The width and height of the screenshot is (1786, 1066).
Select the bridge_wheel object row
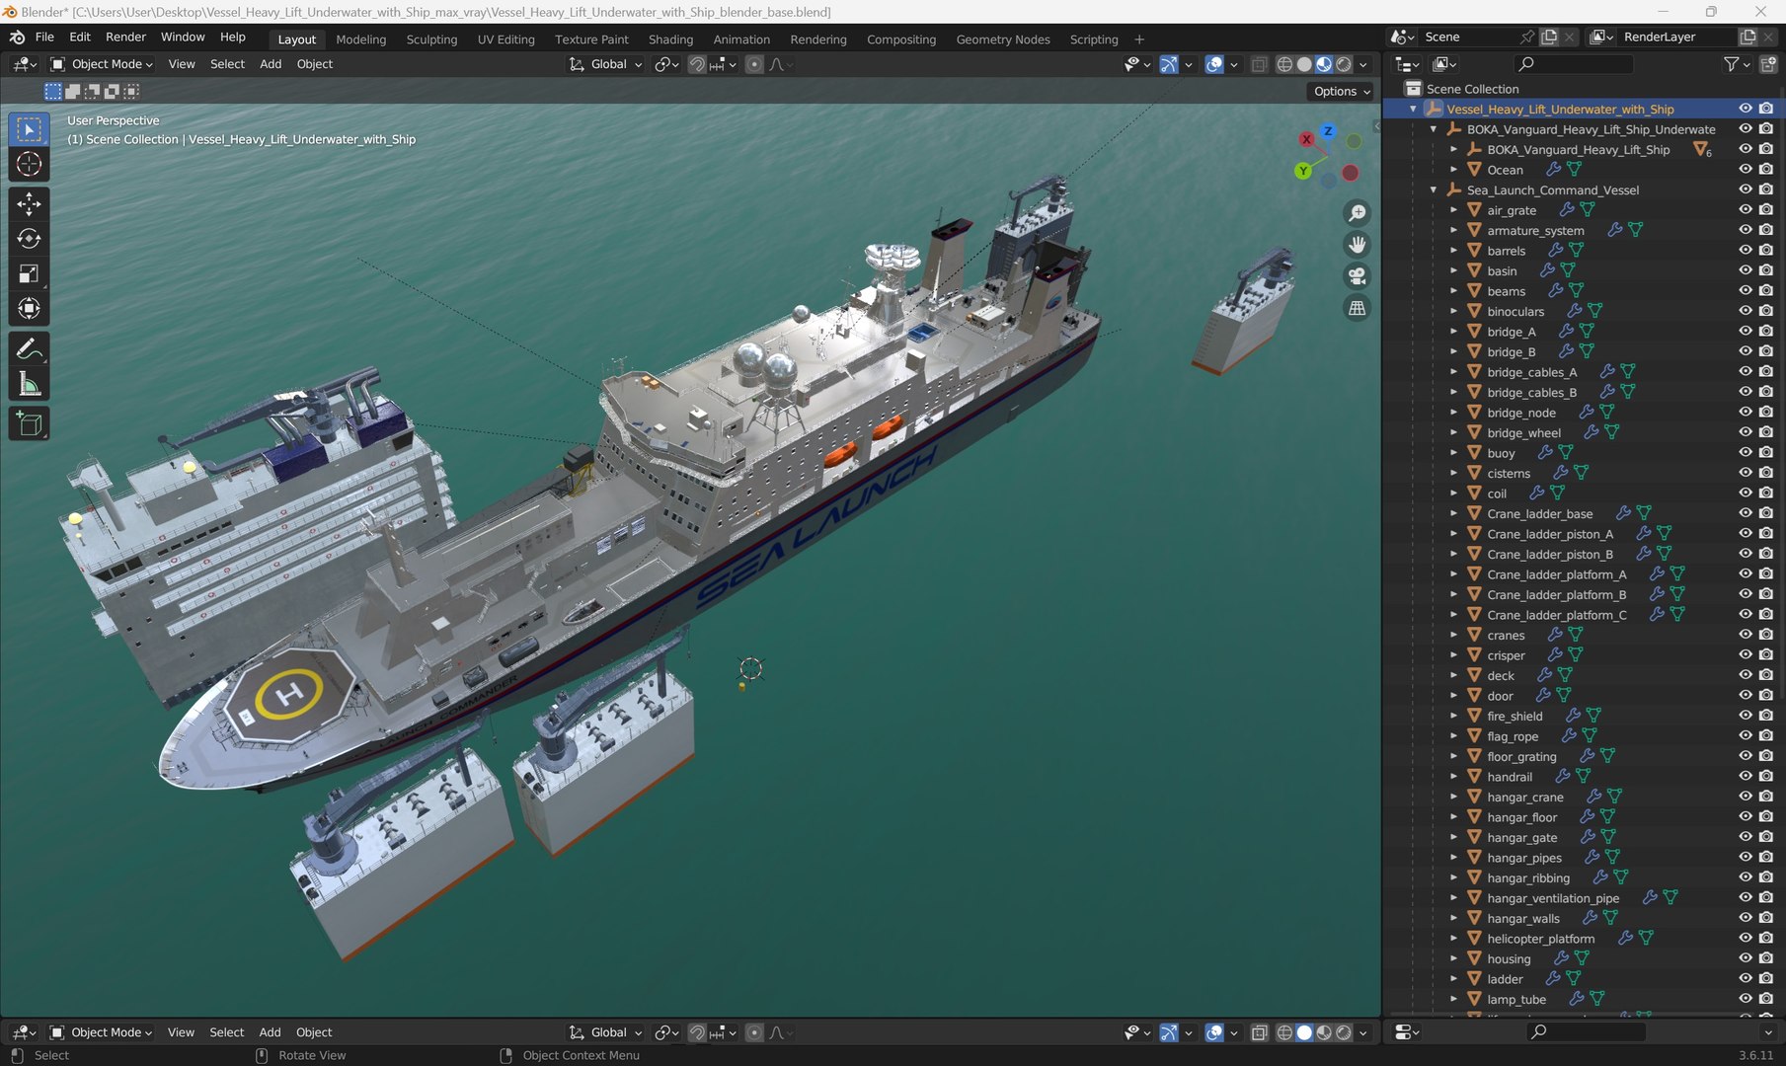point(1523,432)
